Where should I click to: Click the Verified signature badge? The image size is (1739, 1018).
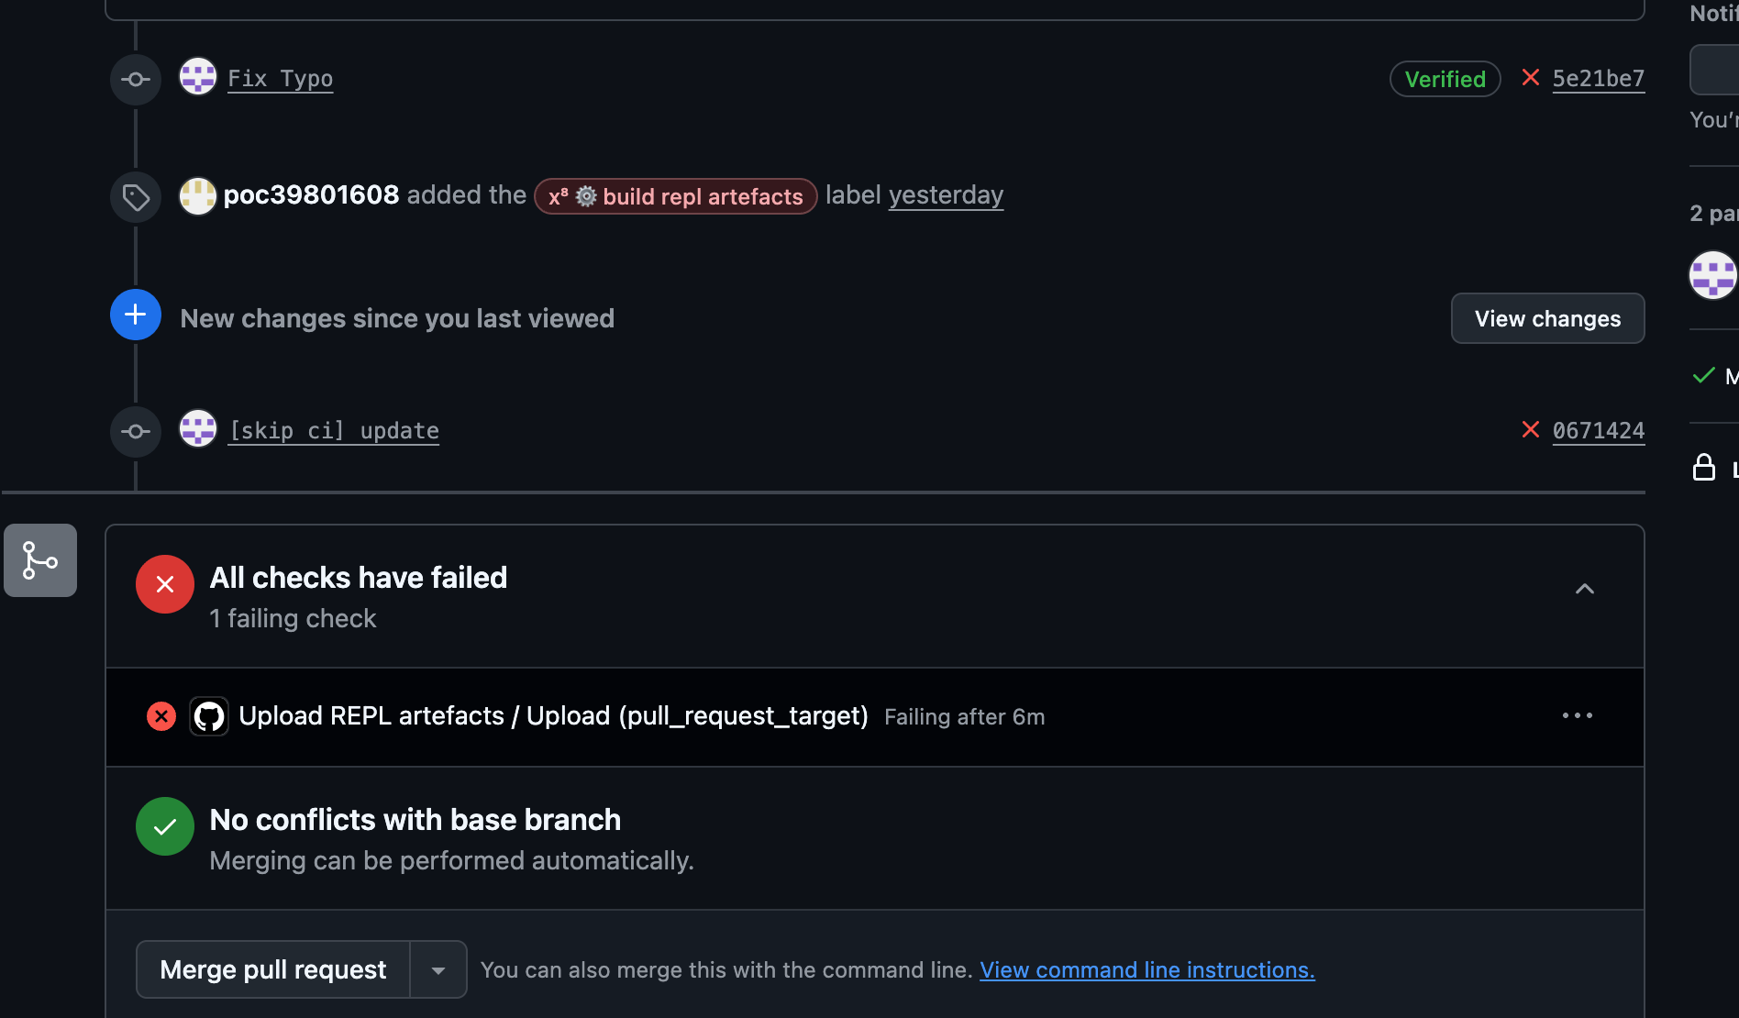(1445, 79)
